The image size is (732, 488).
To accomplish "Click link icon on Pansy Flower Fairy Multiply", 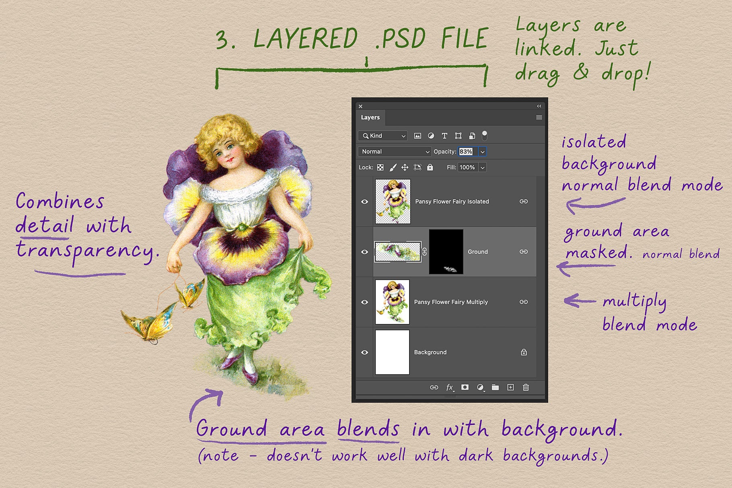I will click(524, 302).
